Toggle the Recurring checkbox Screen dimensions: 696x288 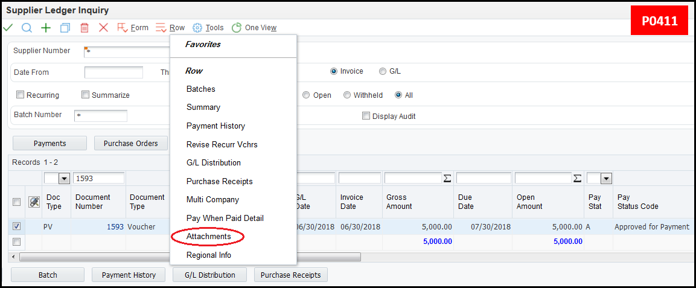click(x=20, y=95)
